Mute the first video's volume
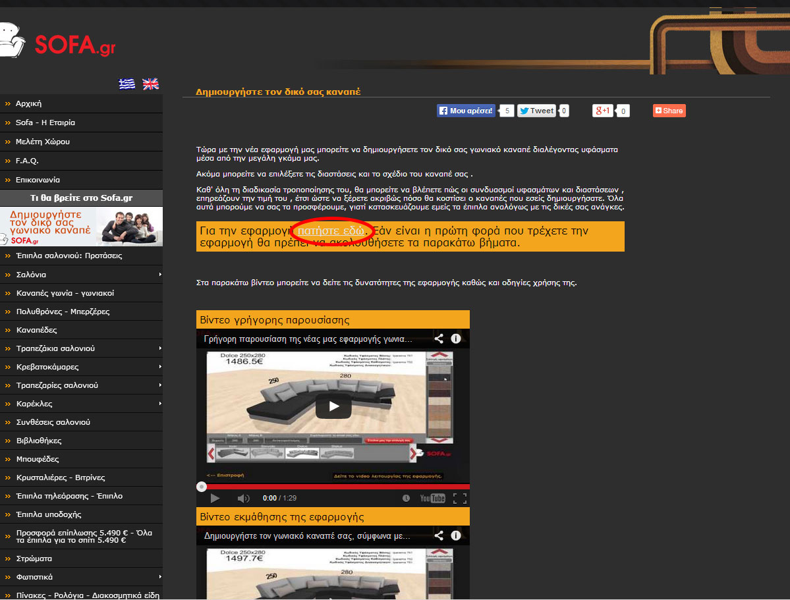This screenshot has width=790, height=600. (243, 498)
